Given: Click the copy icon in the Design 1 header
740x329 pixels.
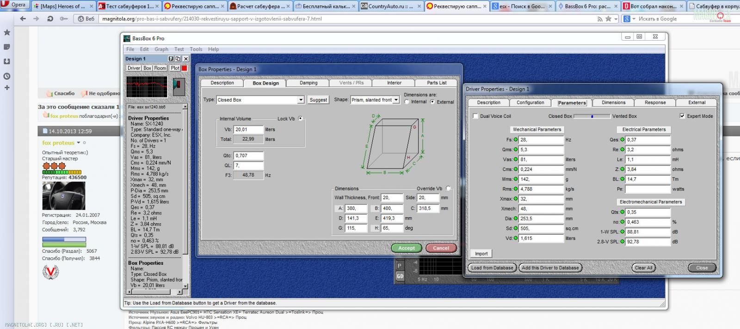Looking at the screenshot, I should click(178, 59).
